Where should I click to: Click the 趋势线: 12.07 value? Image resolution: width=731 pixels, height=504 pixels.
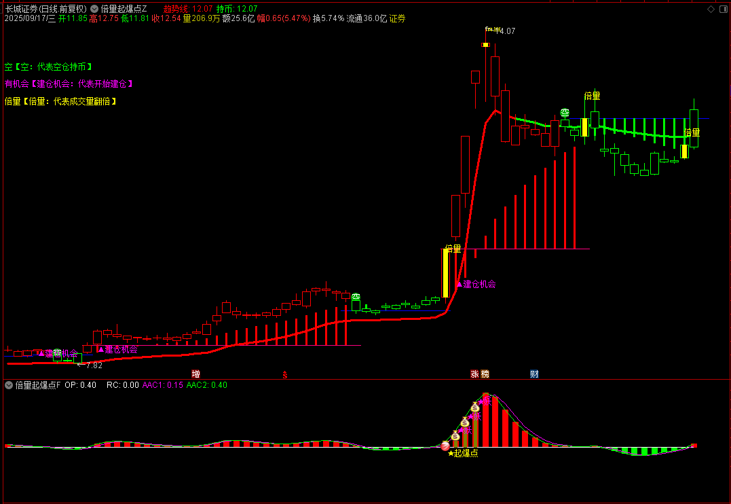(188, 9)
